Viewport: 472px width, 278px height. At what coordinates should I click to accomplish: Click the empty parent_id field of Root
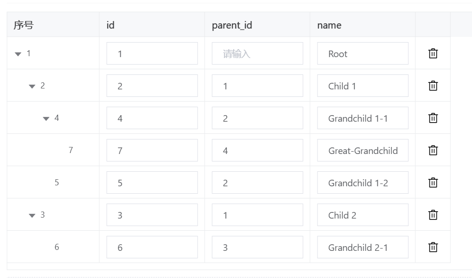pyautogui.click(x=257, y=53)
